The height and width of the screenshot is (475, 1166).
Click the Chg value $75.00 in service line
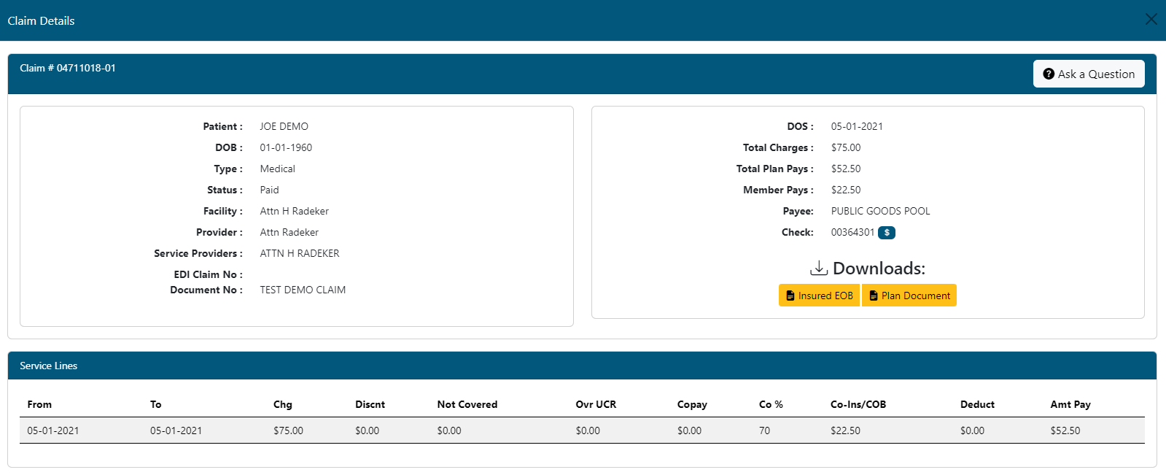coord(288,430)
